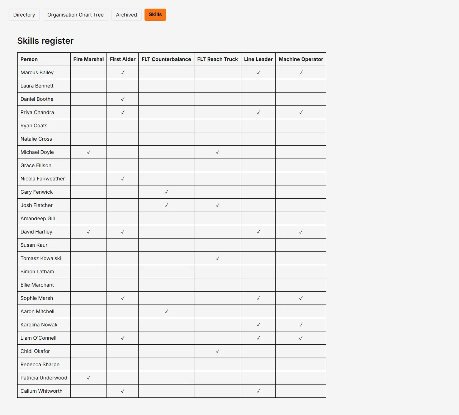Click the Machine Operator column header

(x=301, y=59)
